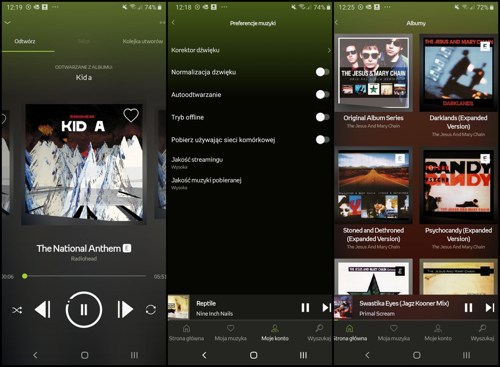Open recent apps on Albumy screen
This screenshot has width=500, height=367.
[466, 355]
